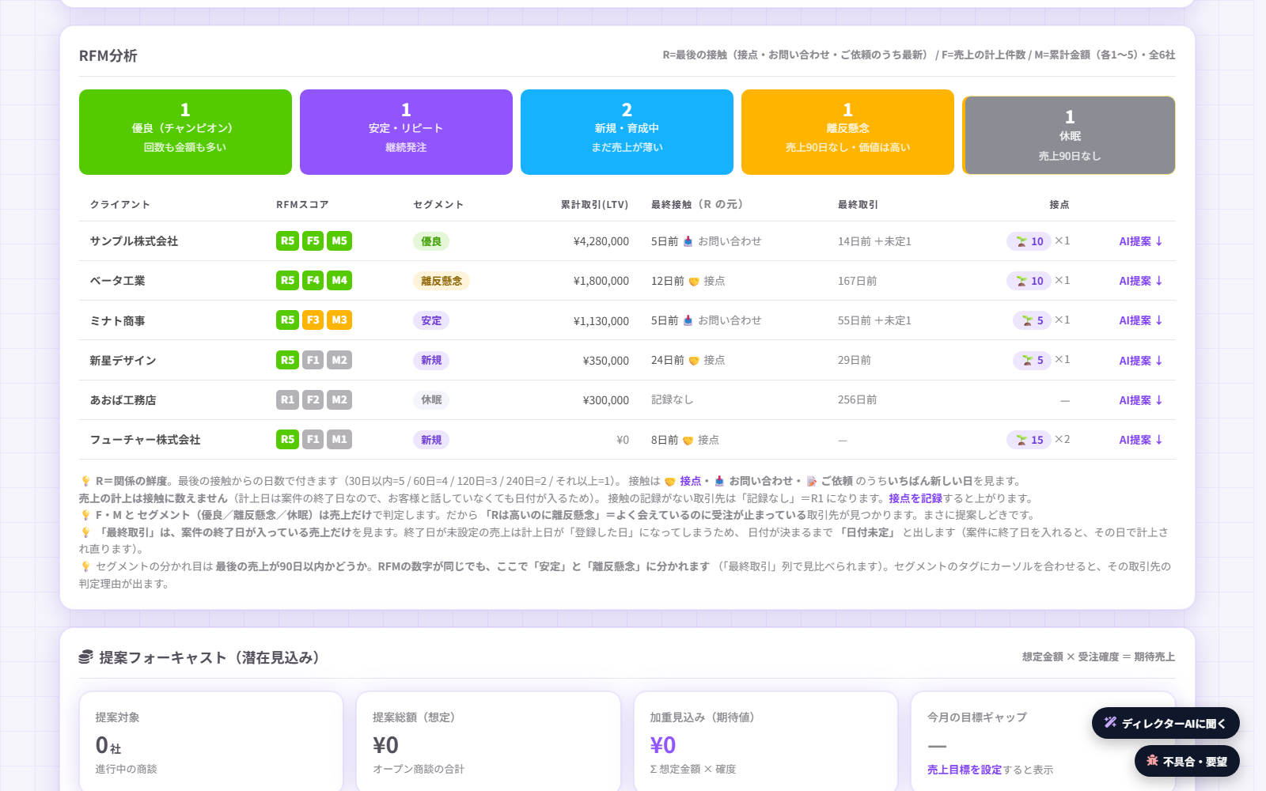The width and height of the screenshot is (1266, 791).
Task: Select the blue 新規・育成中 segment card
Action: 627,132
